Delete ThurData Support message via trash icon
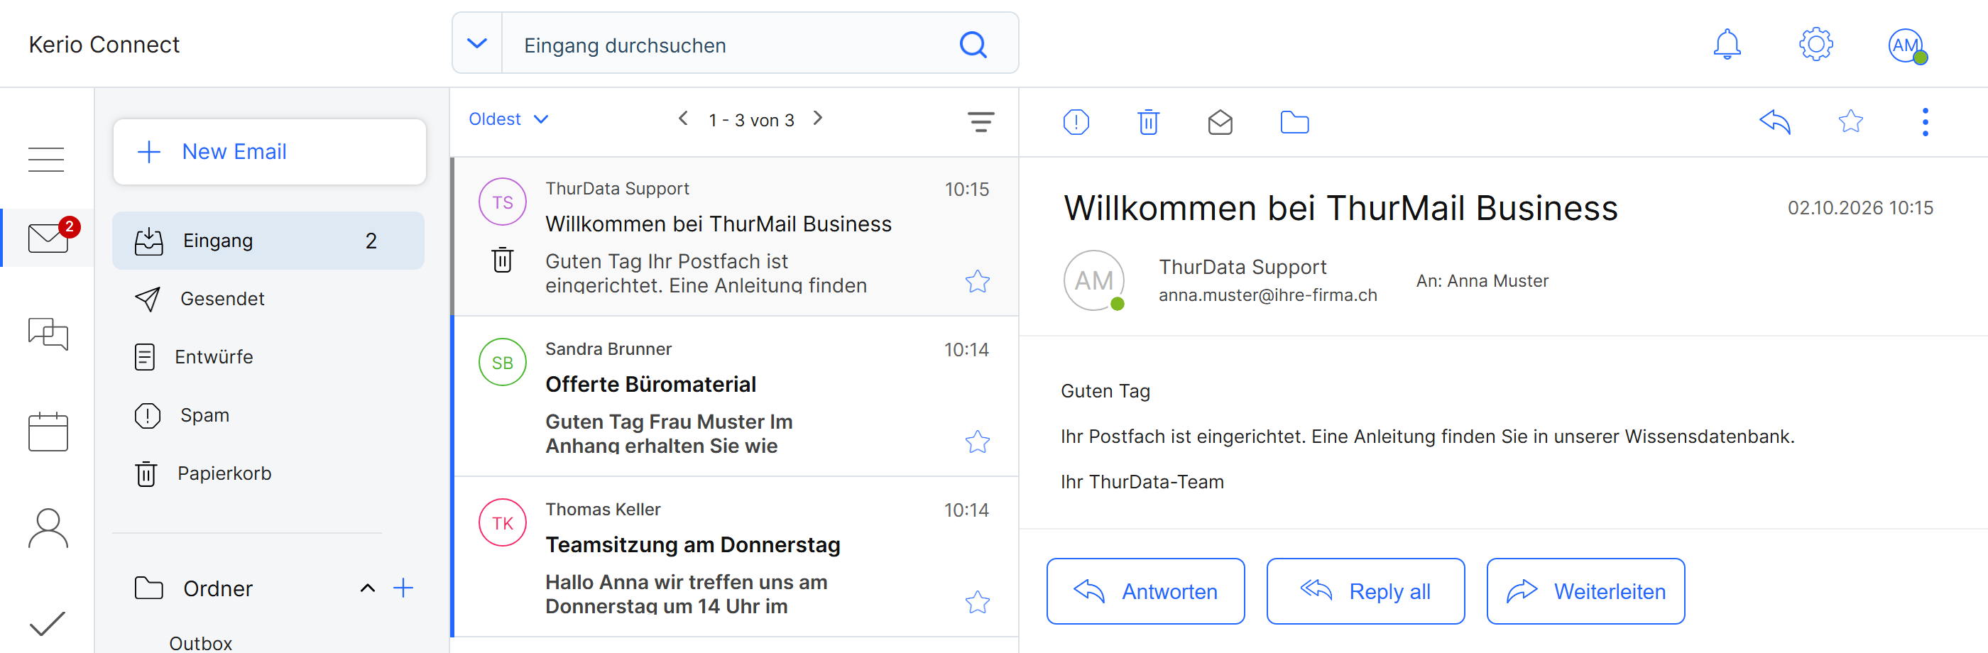This screenshot has width=1988, height=653. (x=503, y=259)
